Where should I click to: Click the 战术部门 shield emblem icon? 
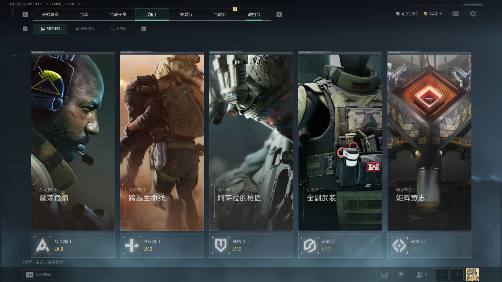pyautogui.click(x=221, y=245)
